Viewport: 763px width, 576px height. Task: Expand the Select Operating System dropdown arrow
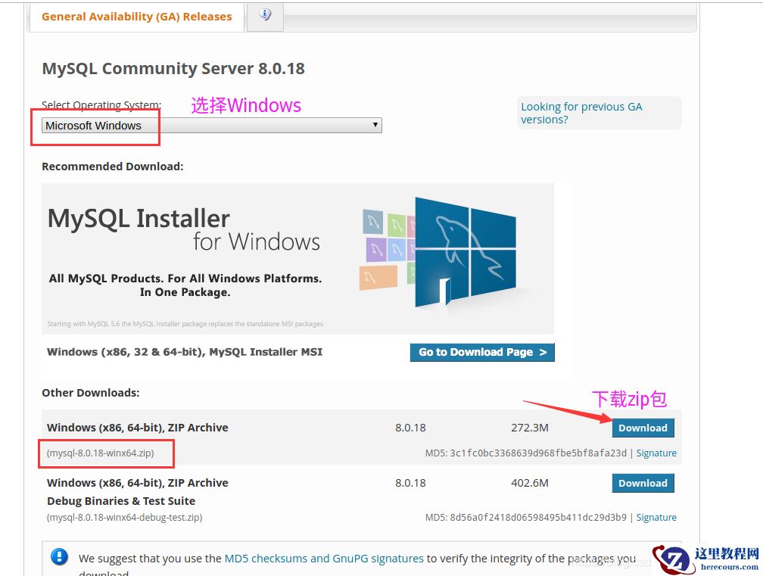[375, 125]
